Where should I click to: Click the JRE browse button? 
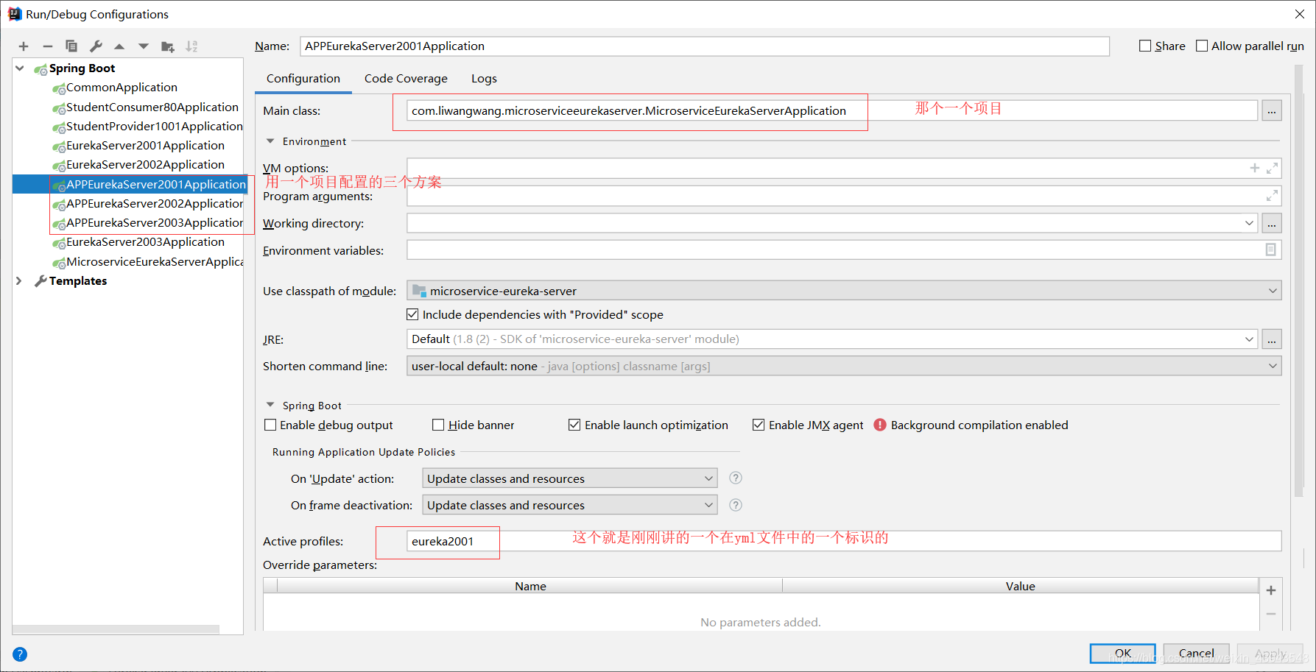coord(1272,339)
